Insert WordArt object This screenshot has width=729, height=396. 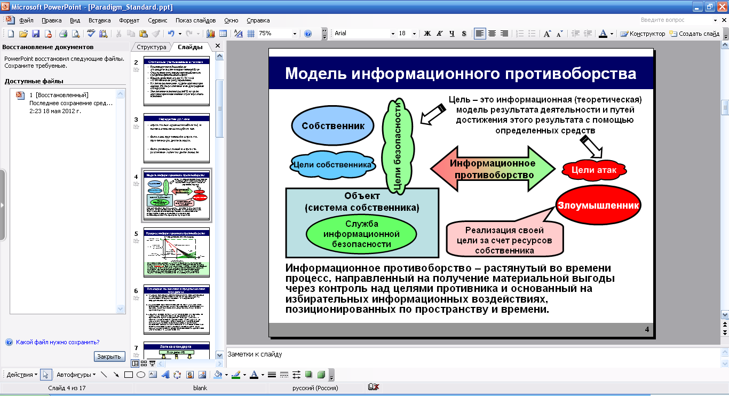pos(165,375)
